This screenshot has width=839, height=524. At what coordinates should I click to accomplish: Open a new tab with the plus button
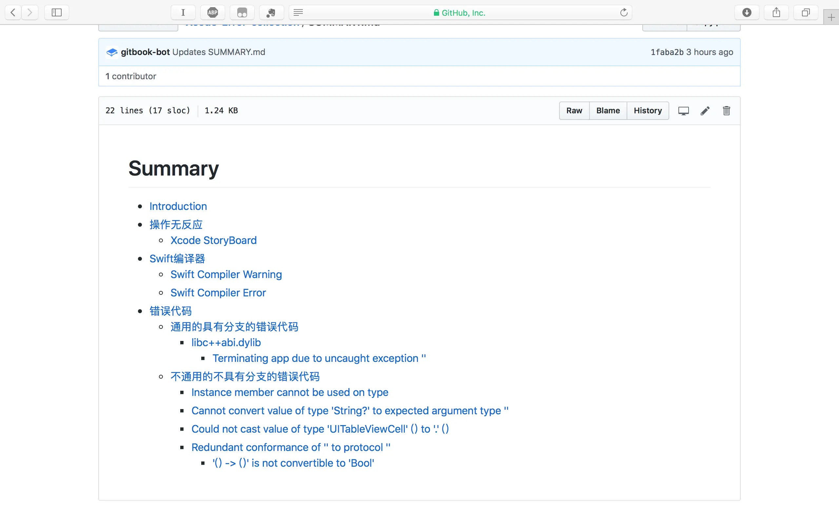831,17
